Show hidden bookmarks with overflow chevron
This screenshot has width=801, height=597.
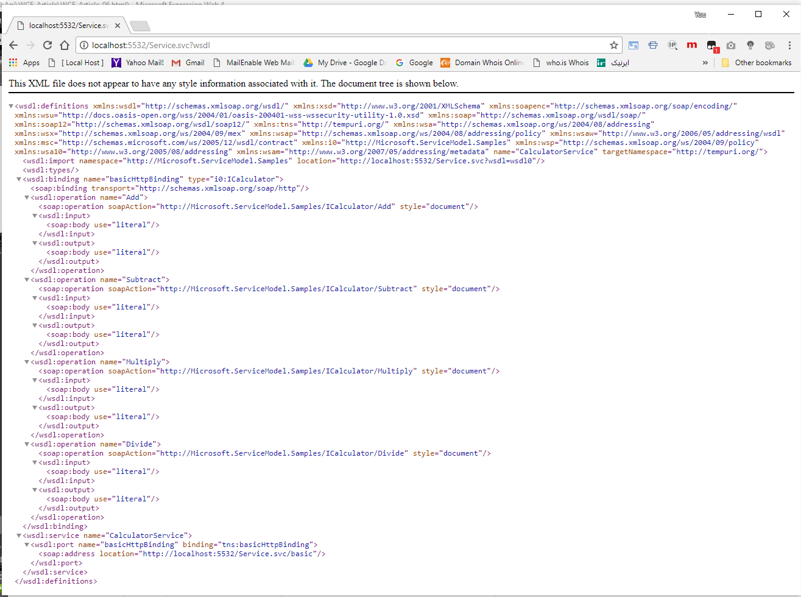(x=705, y=62)
